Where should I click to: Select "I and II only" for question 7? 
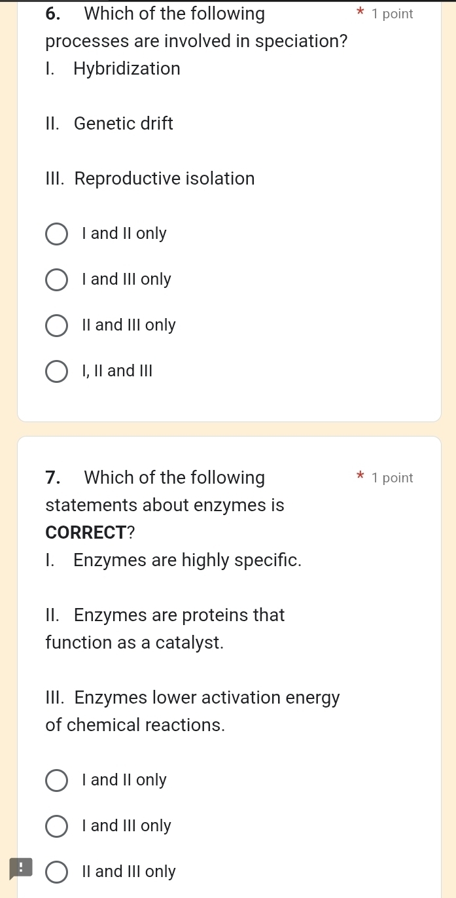[56, 780]
